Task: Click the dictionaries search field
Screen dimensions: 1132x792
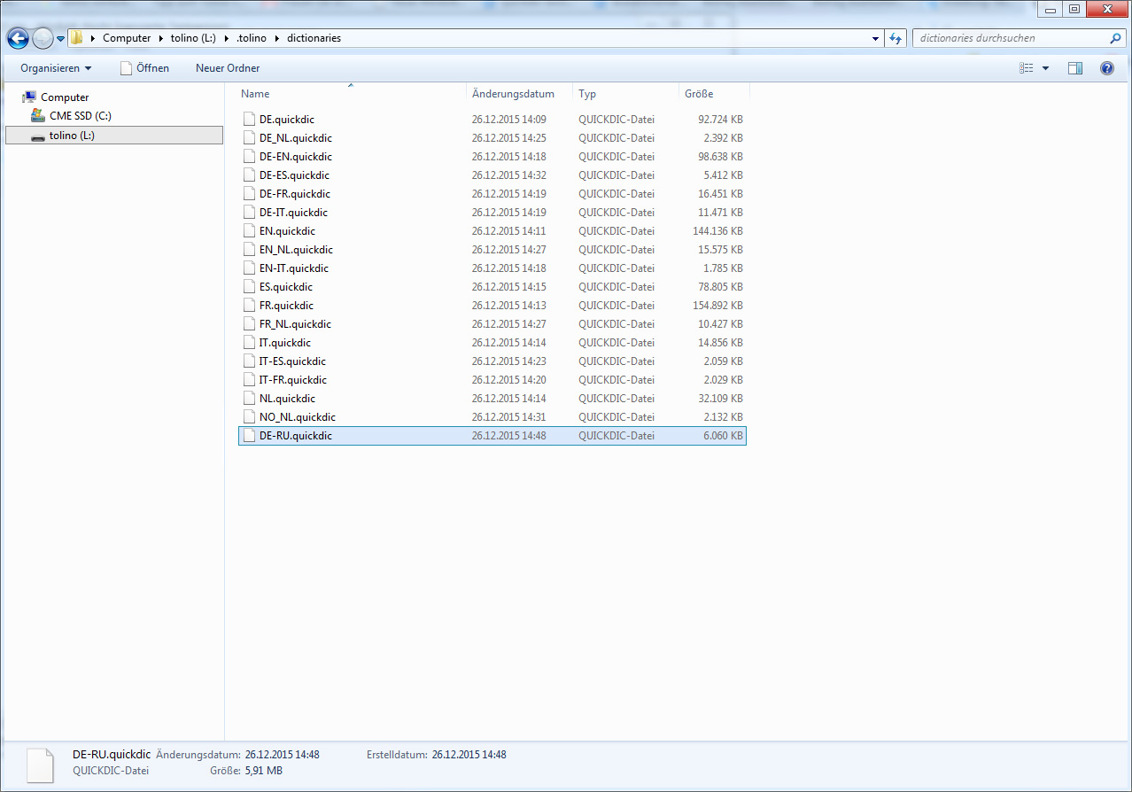Action: coord(1010,39)
